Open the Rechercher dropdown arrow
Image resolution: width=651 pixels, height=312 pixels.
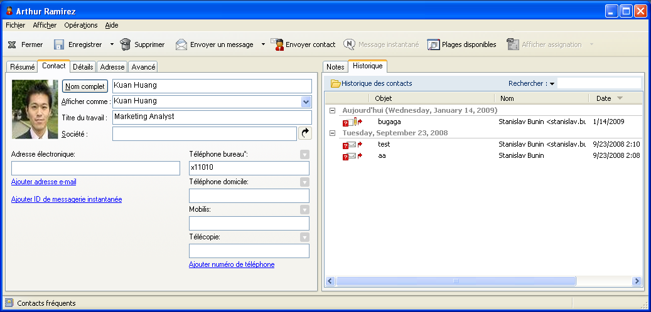pyautogui.click(x=552, y=84)
